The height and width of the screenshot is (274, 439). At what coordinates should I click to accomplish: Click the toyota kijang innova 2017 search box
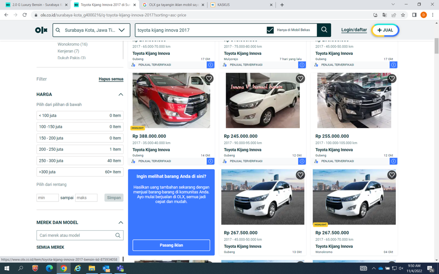(x=201, y=30)
